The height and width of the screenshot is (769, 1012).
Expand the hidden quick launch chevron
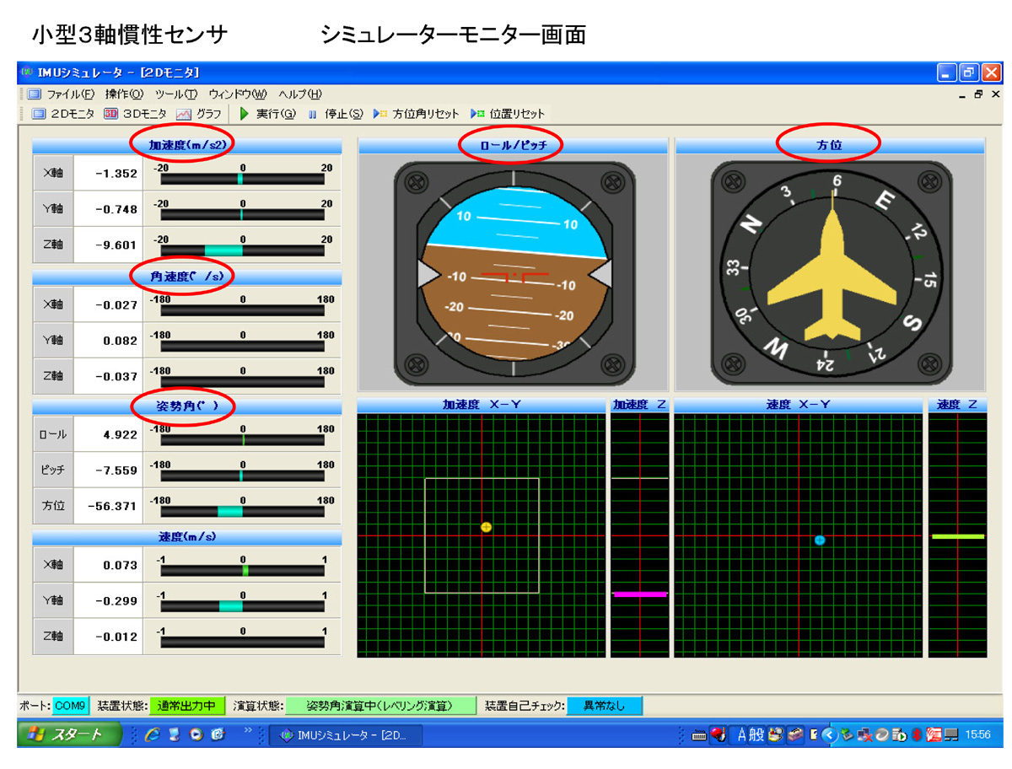248,730
